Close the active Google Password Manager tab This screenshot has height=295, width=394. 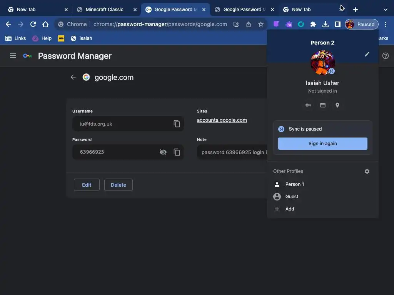pos(204,10)
